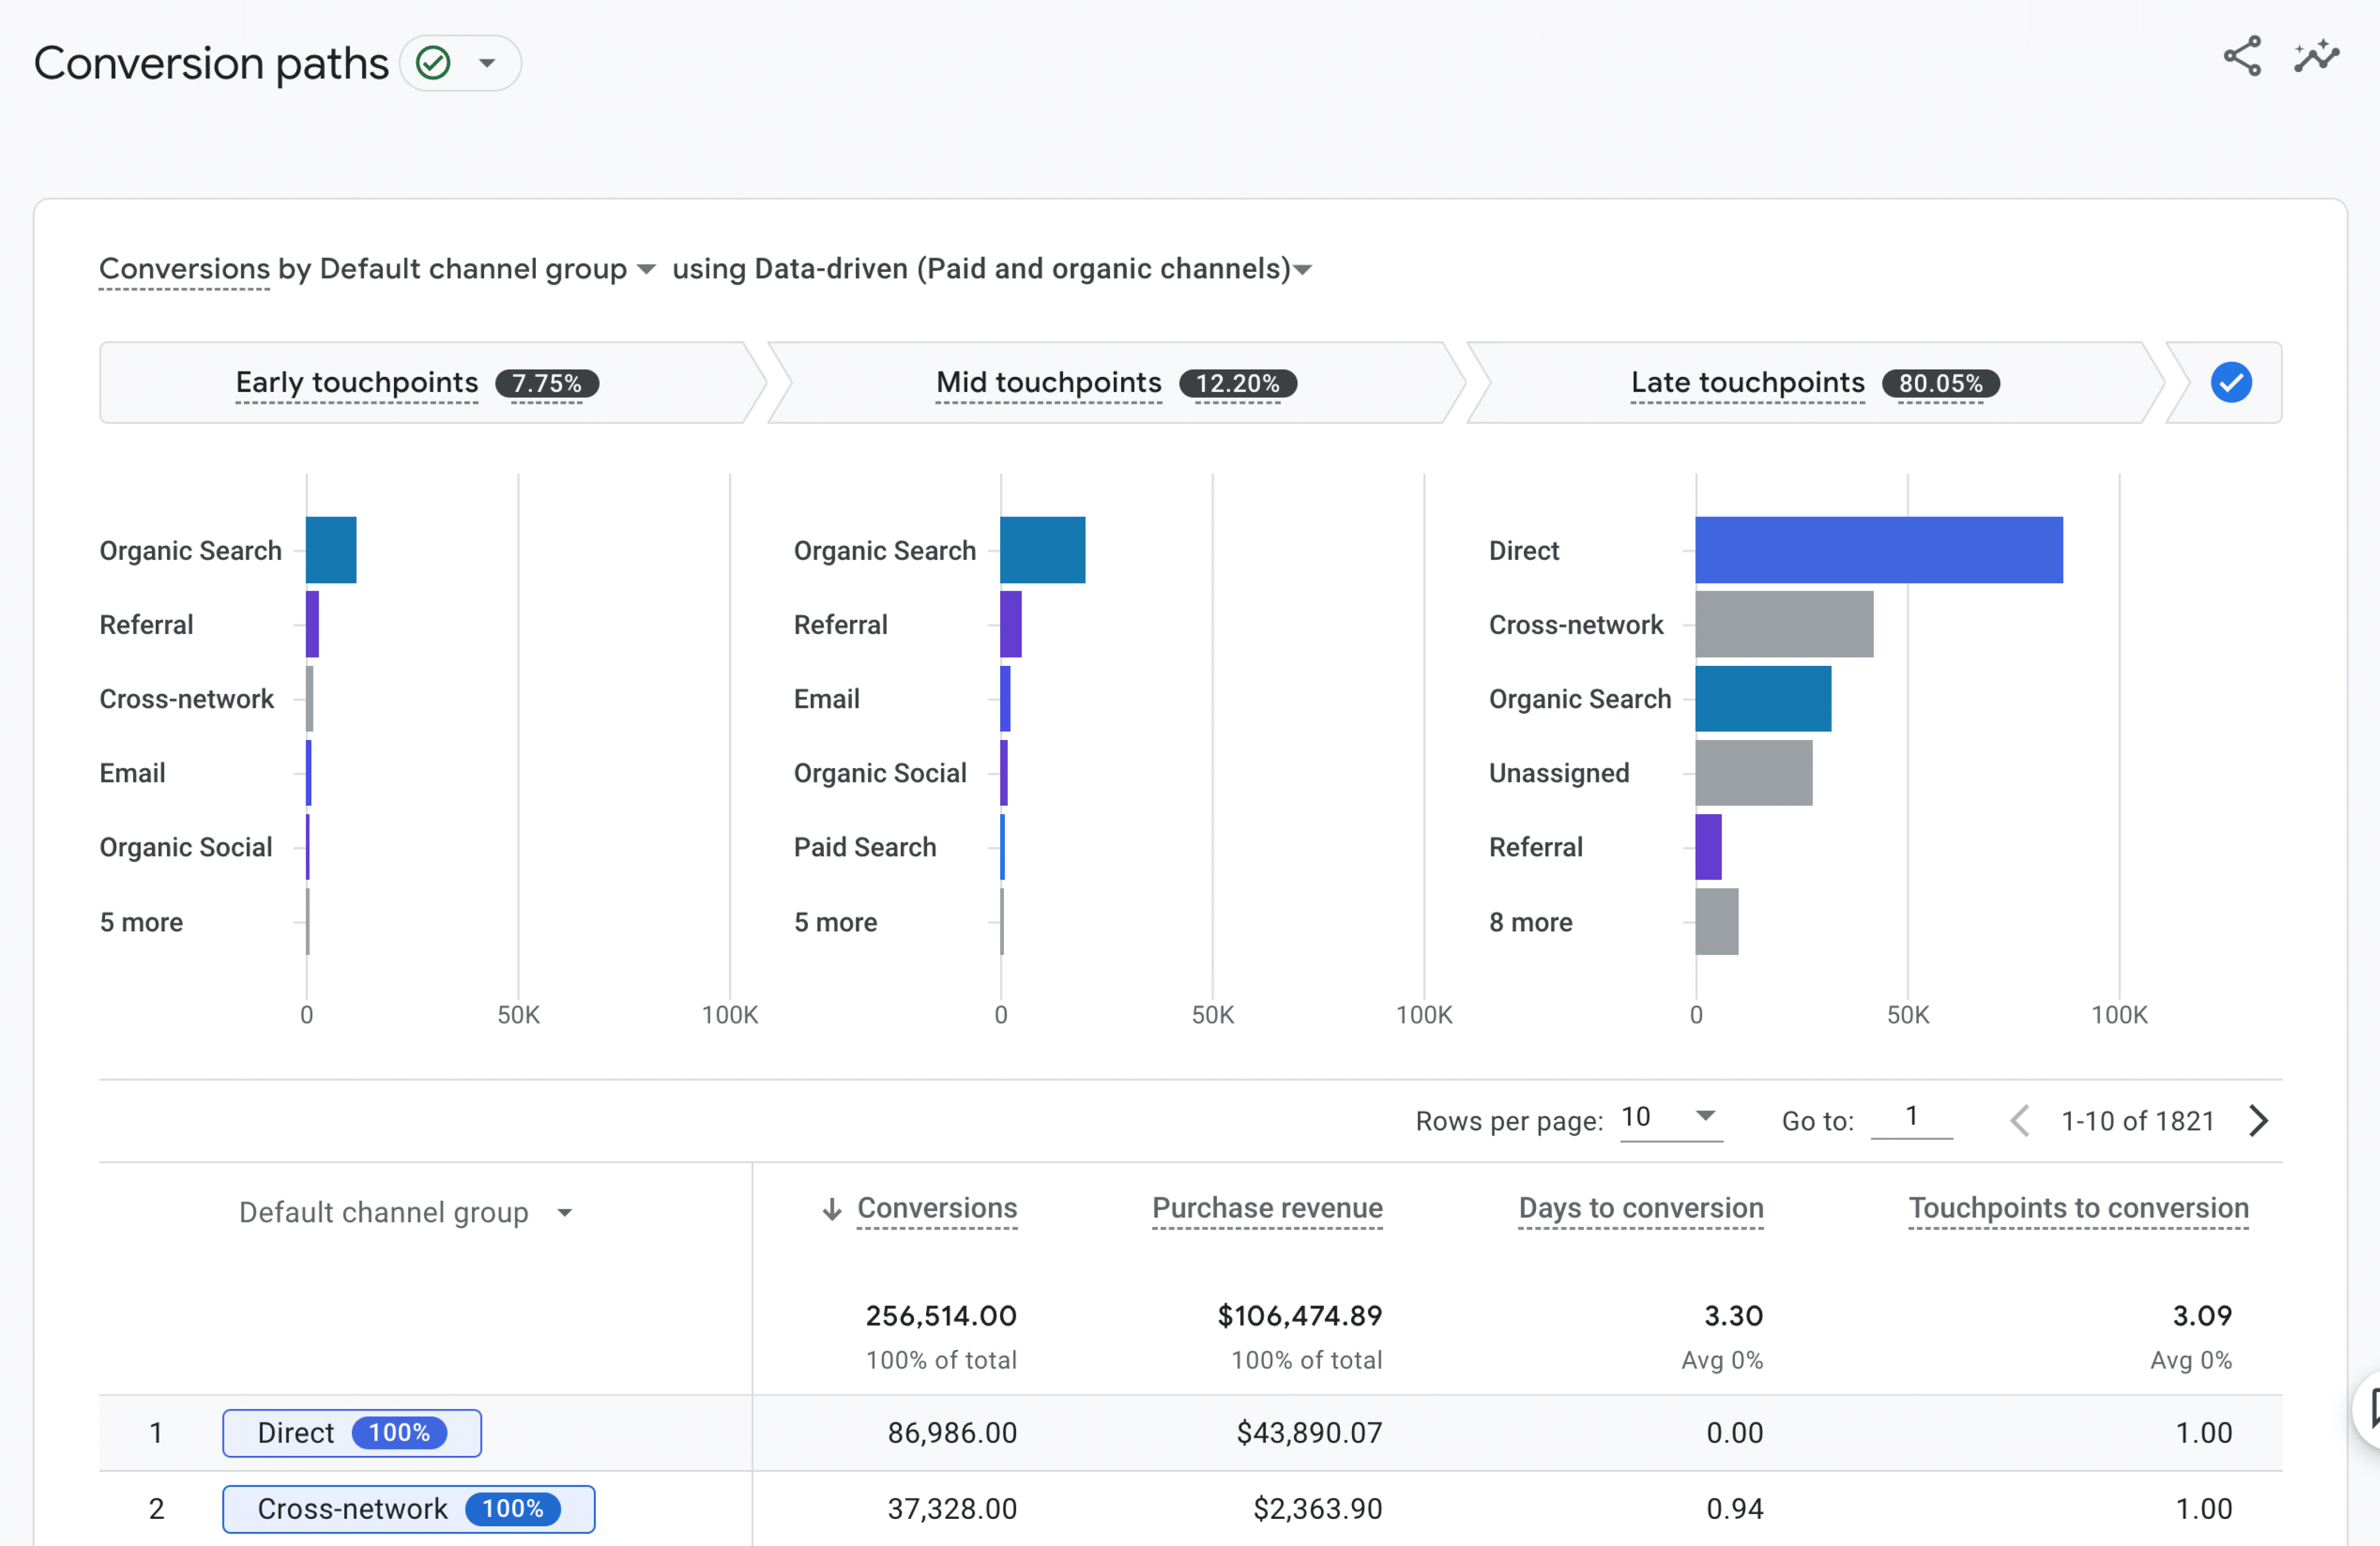Select the Mid touchpoints segment
The image size is (2380, 1546).
(x=1048, y=383)
